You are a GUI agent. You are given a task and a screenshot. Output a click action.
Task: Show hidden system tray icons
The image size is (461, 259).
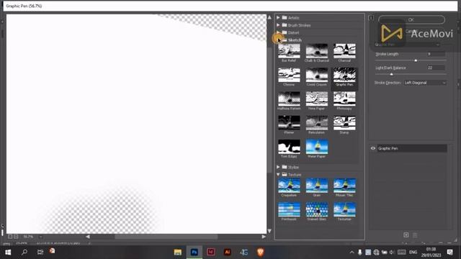tap(352, 253)
